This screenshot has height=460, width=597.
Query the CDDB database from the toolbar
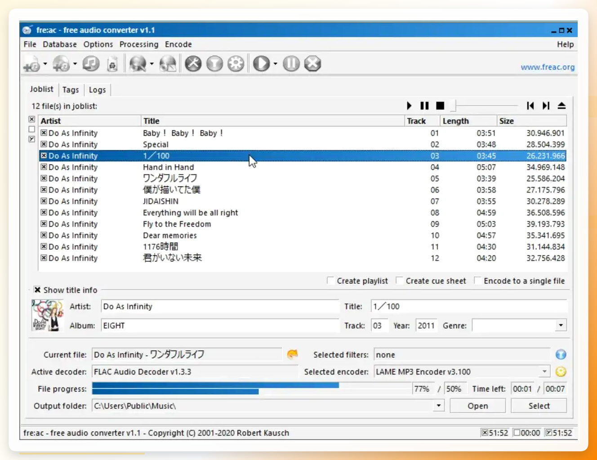138,64
